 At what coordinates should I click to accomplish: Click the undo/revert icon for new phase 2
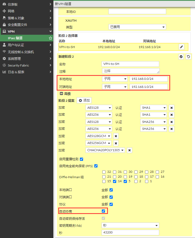(188, 57)
